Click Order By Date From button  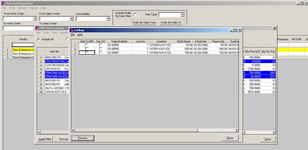tap(145, 23)
